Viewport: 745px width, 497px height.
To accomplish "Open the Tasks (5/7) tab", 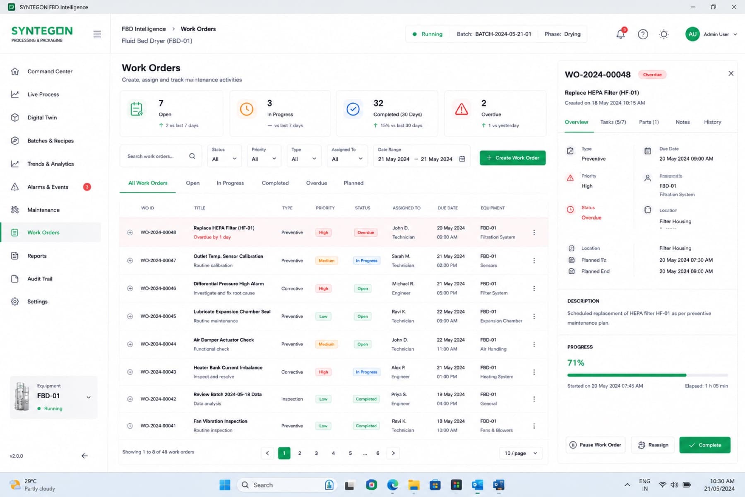I will pyautogui.click(x=613, y=122).
